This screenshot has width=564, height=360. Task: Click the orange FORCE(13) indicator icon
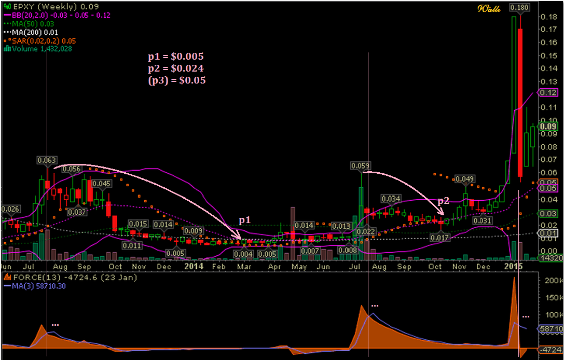point(6,278)
